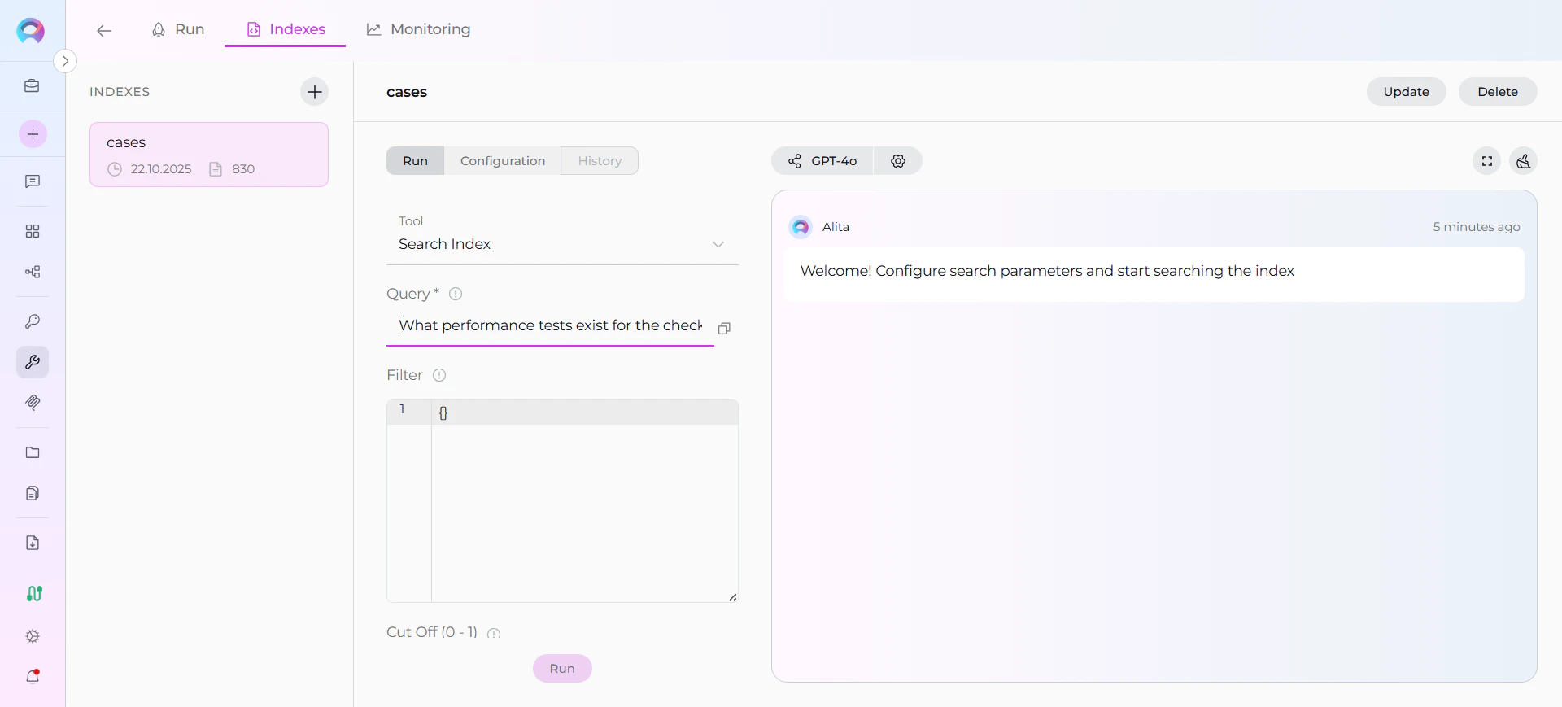Select the Run sub-tab

(415, 161)
